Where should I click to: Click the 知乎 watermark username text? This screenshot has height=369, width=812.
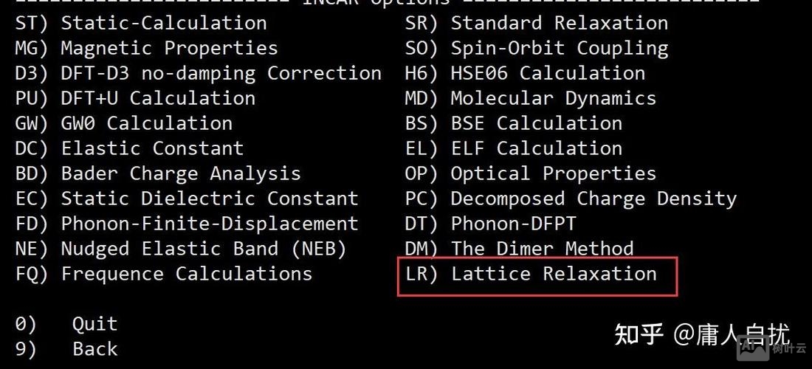tap(731, 334)
